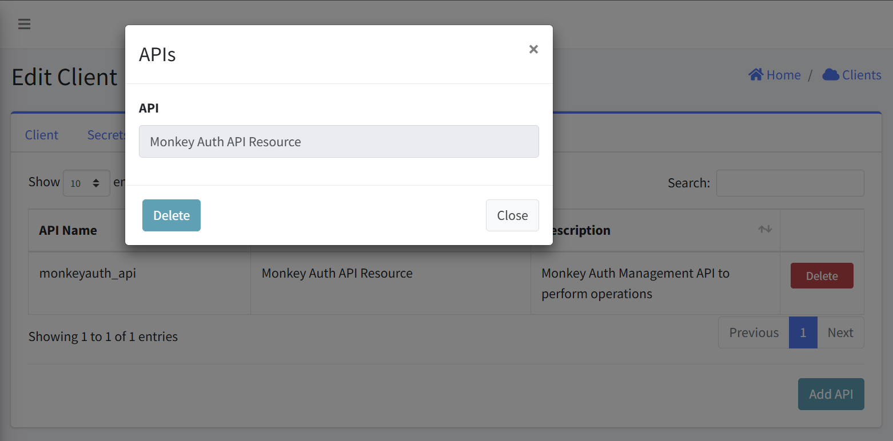Close the APIs dialog with the X
The image size is (893, 441).
point(533,49)
